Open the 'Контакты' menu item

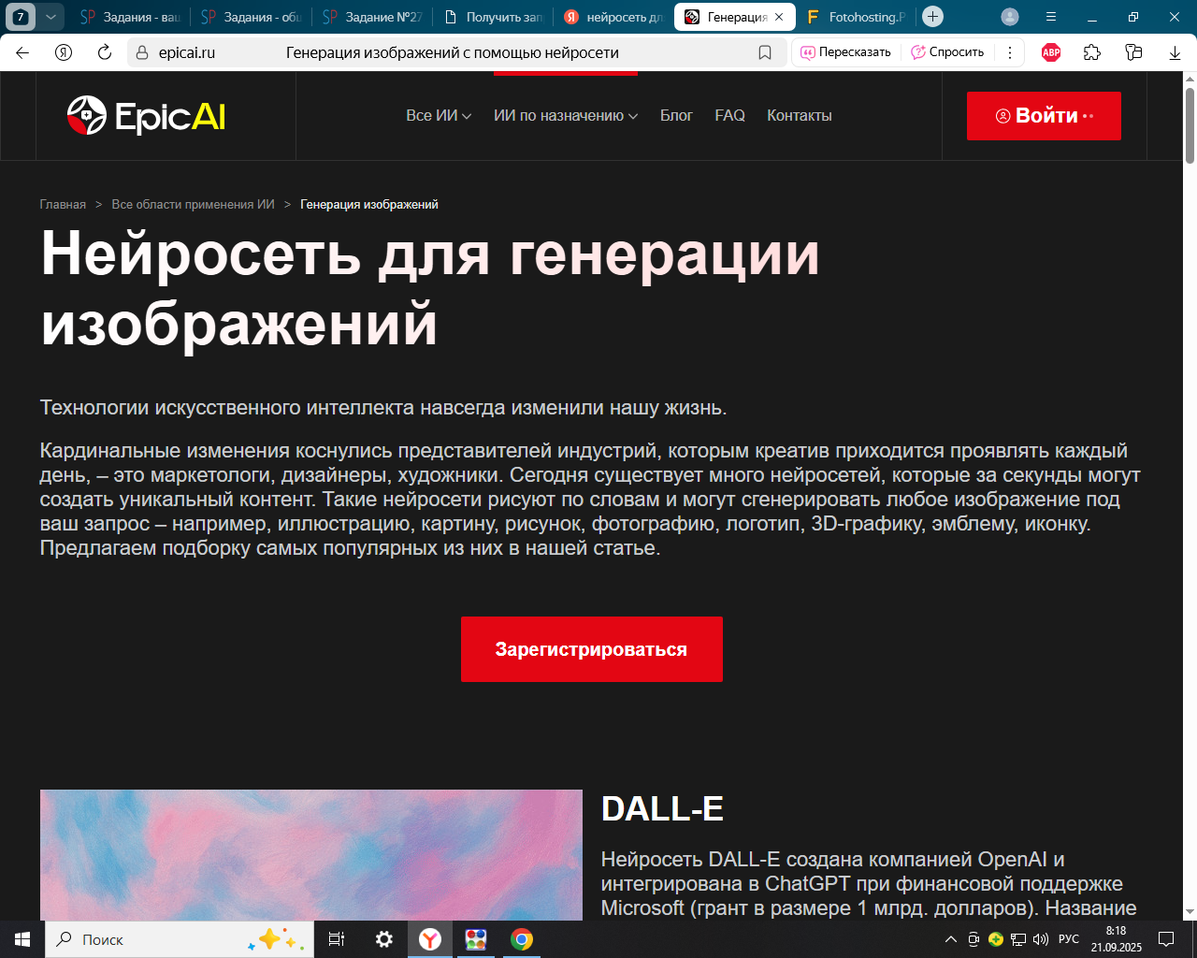pos(800,115)
